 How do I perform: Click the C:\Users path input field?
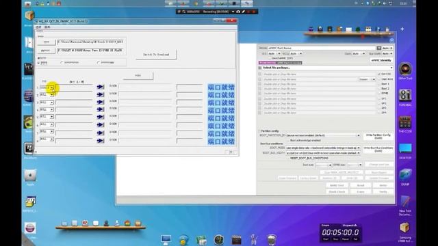click(x=91, y=42)
